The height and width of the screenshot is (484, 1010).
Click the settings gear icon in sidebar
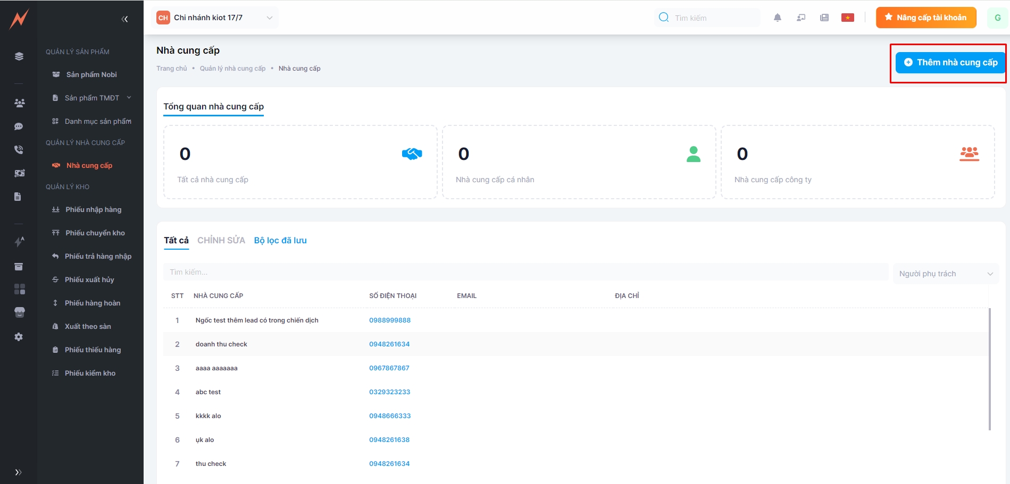click(19, 337)
